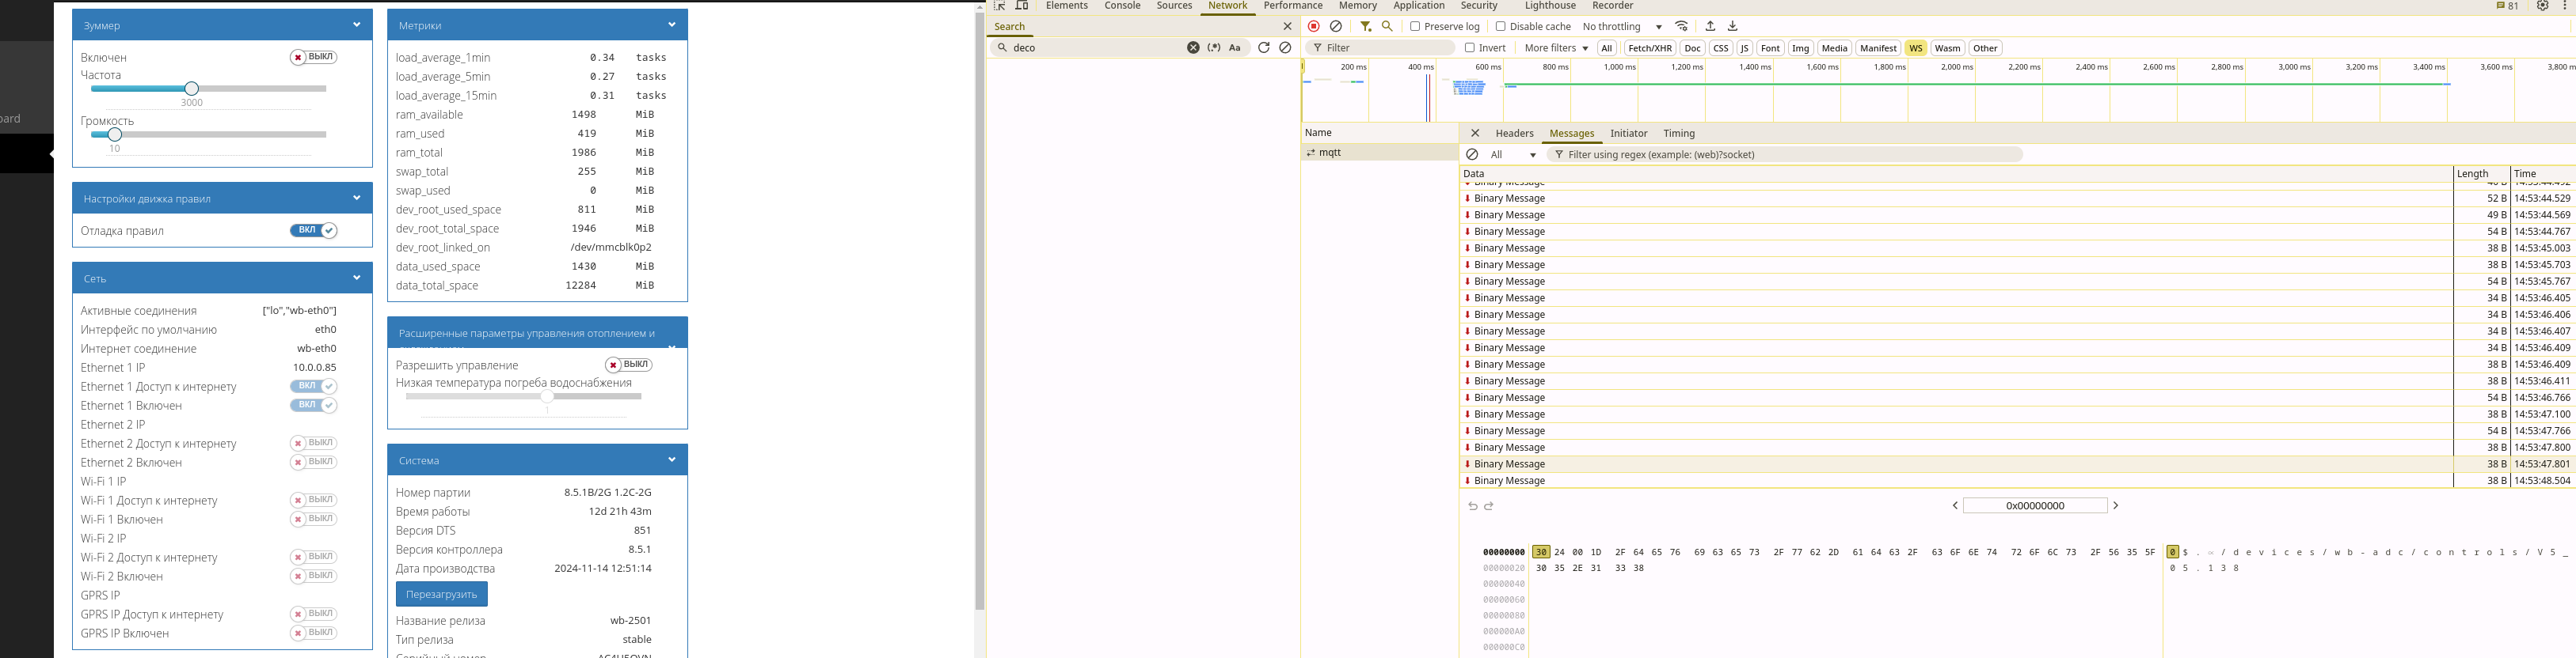Image resolution: width=2576 pixels, height=658 pixels.
Task: Switch to the Console tab
Action: coord(1122,6)
